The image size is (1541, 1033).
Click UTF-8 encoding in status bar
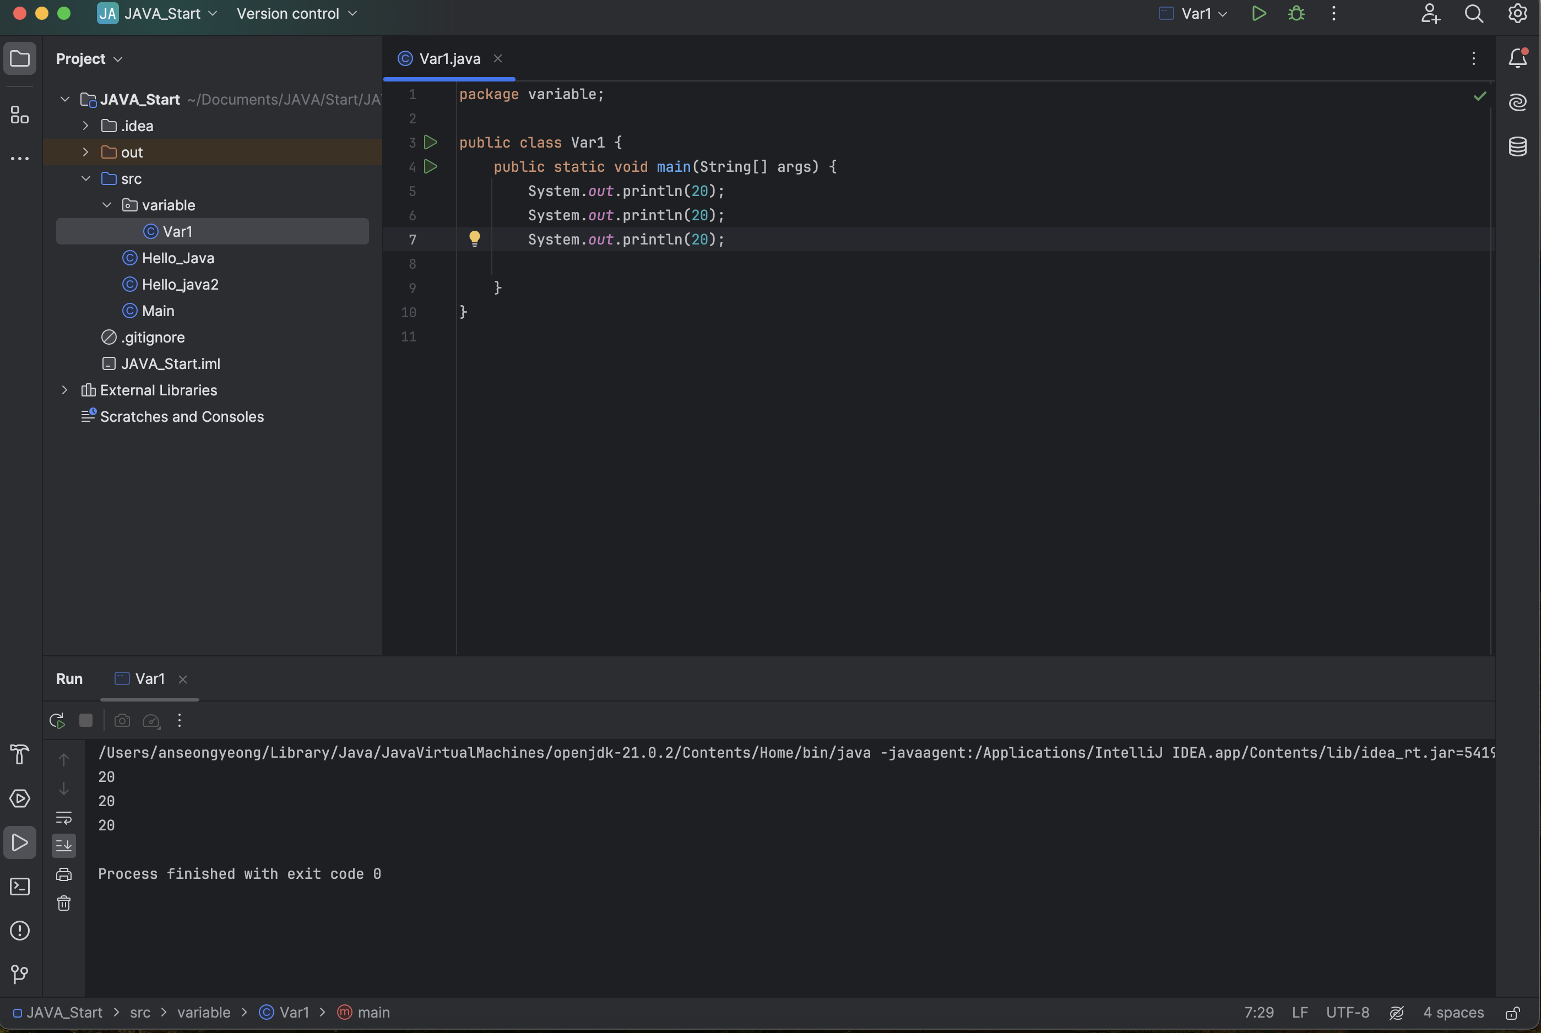[1347, 1013]
